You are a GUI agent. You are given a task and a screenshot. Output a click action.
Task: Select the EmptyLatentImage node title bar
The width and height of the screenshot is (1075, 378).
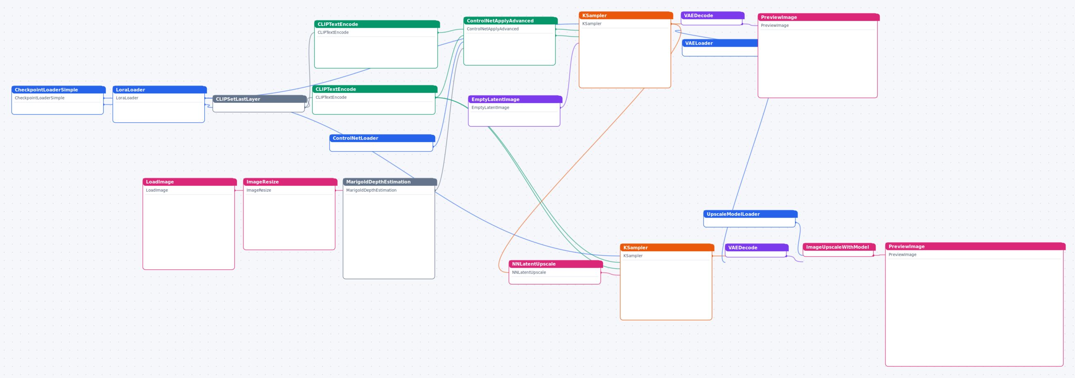click(x=515, y=99)
